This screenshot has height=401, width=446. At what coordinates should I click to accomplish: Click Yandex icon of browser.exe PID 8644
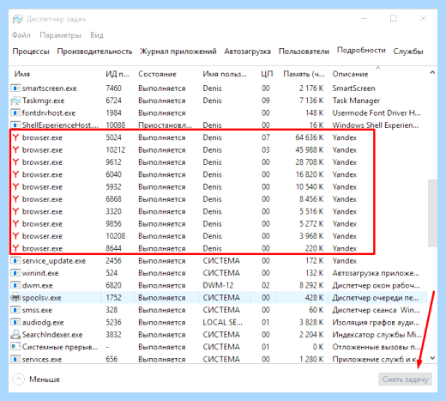(15, 248)
